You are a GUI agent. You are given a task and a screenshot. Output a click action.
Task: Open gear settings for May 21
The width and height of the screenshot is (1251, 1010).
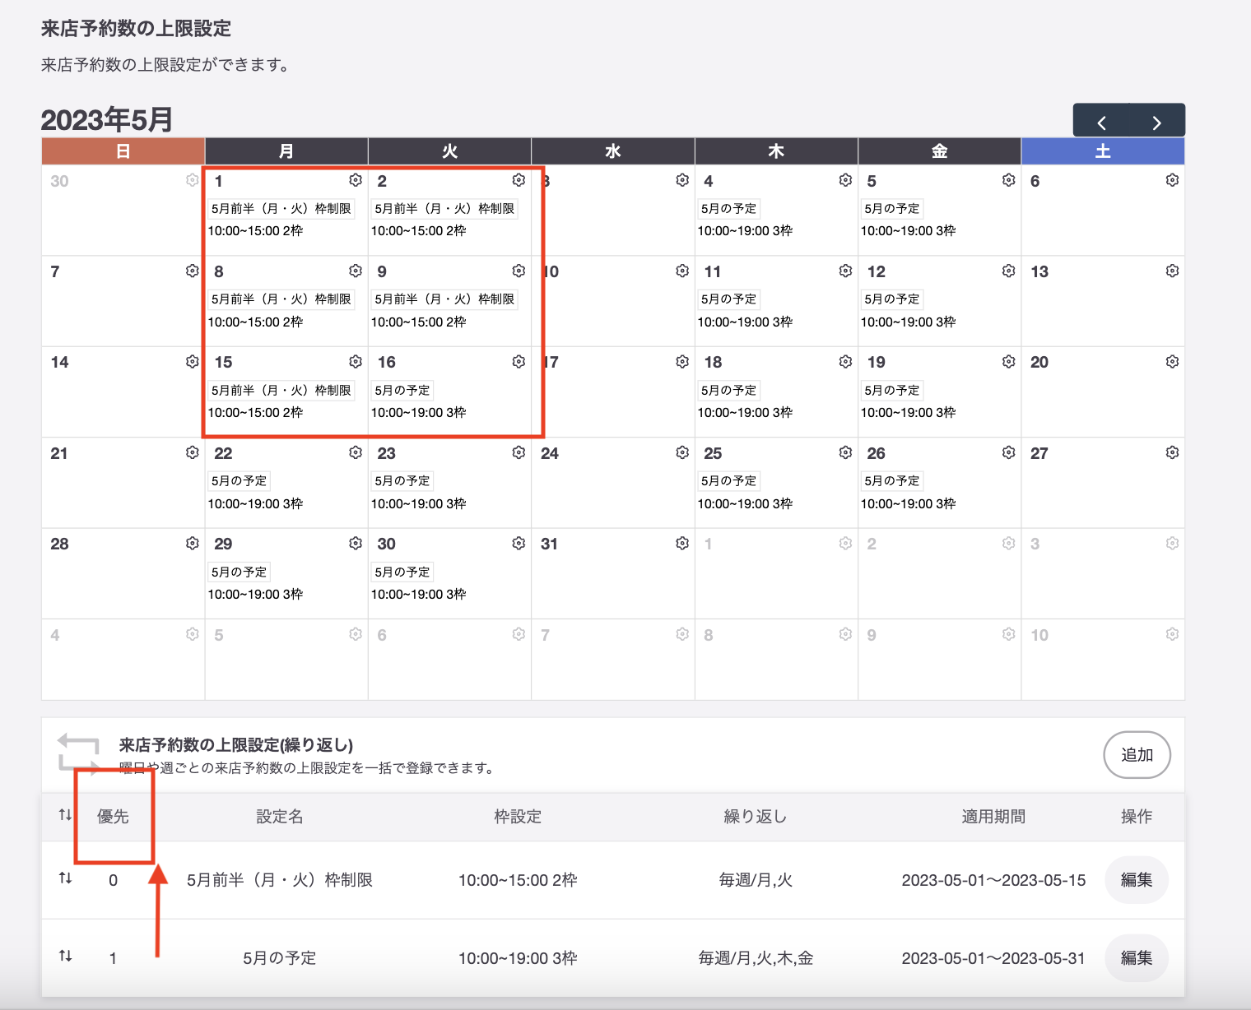pyautogui.click(x=192, y=452)
